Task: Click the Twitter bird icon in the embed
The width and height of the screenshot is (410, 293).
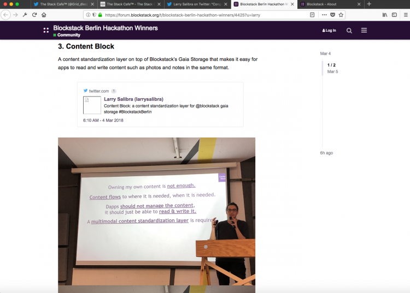Action: (x=85, y=91)
